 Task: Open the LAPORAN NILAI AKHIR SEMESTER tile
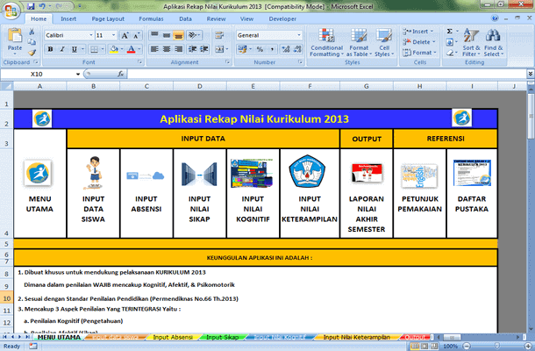tap(366, 193)
